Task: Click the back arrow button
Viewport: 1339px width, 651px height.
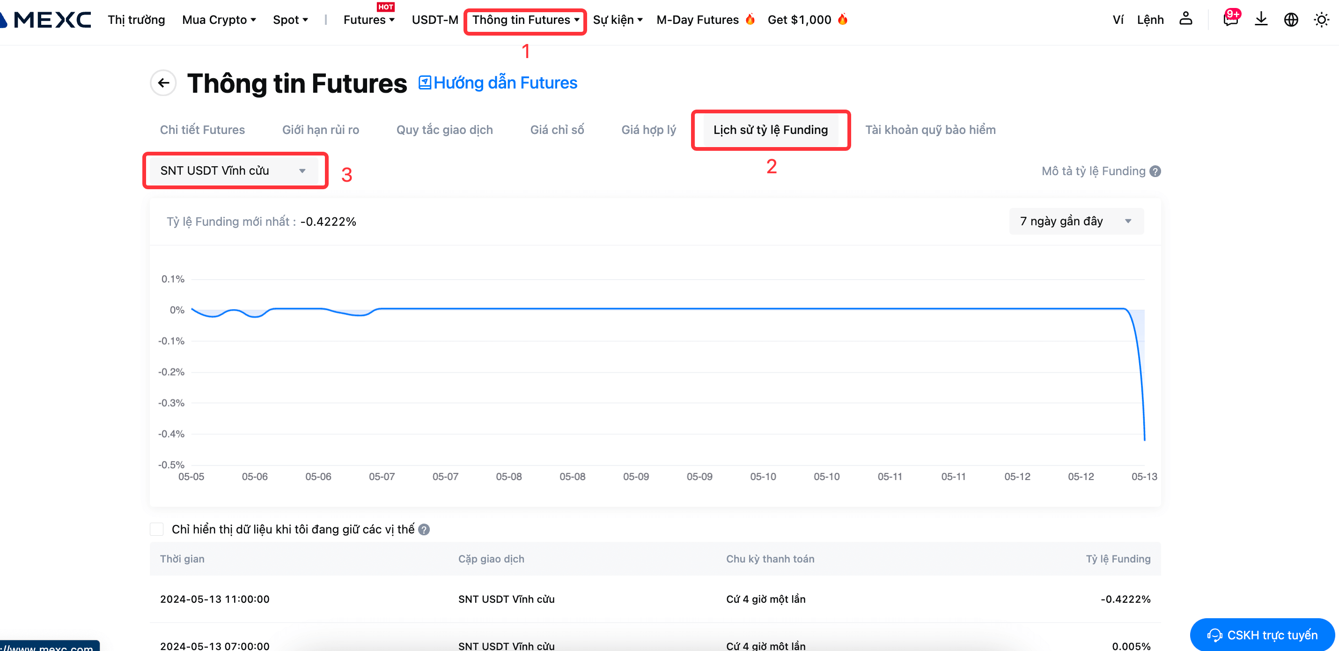Action: click(x=163, y=83)
